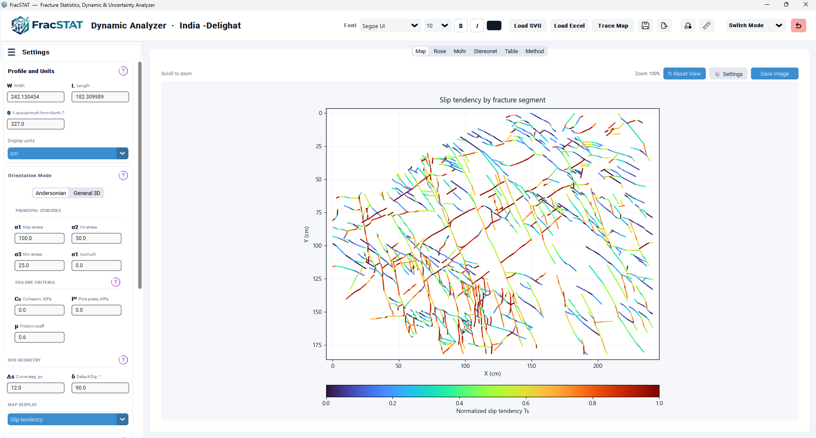Switch to the Map tab

(421, 51)
